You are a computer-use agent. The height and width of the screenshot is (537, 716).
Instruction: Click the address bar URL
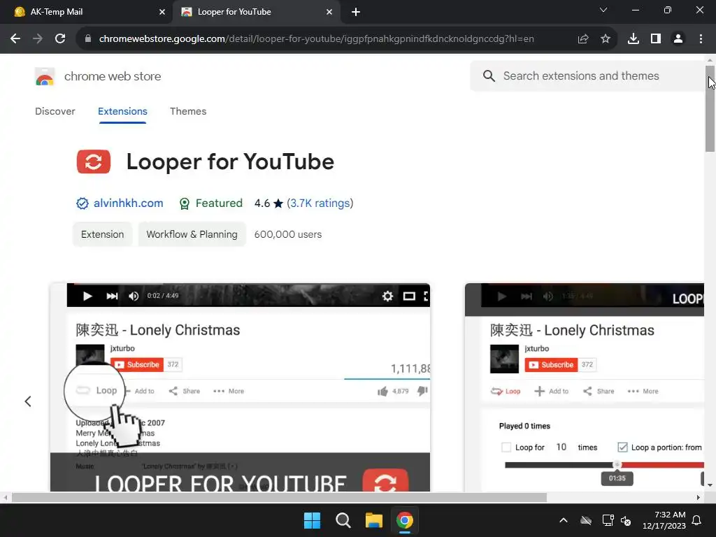tap(317, 39)
